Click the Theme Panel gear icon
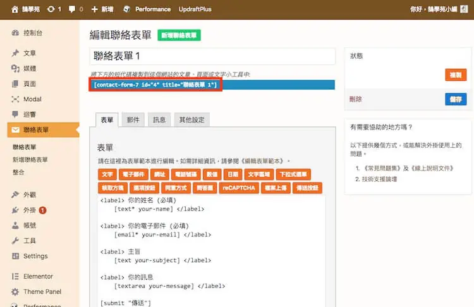The height and width of the screenshot is (307, 474). pos(15,292)
